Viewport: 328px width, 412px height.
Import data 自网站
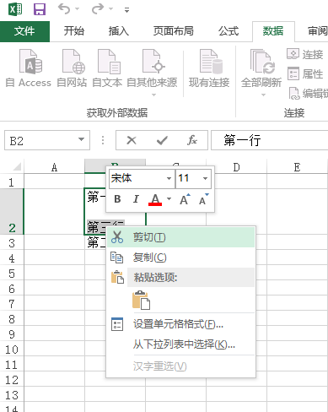click(72, 68)
